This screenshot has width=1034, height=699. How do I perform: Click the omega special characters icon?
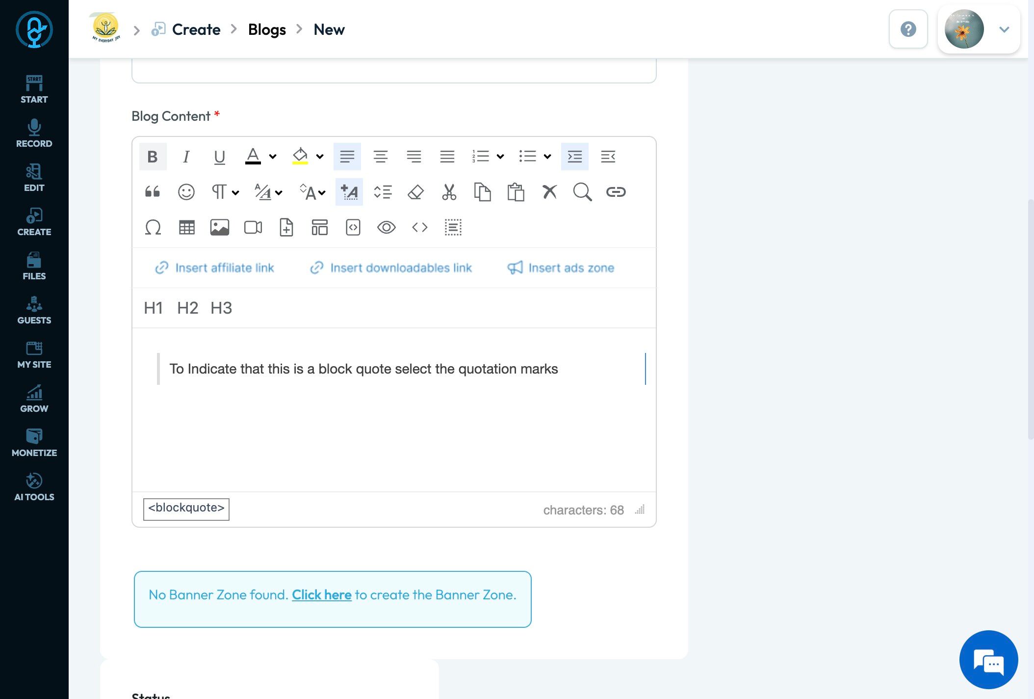(x=153, y=227)
